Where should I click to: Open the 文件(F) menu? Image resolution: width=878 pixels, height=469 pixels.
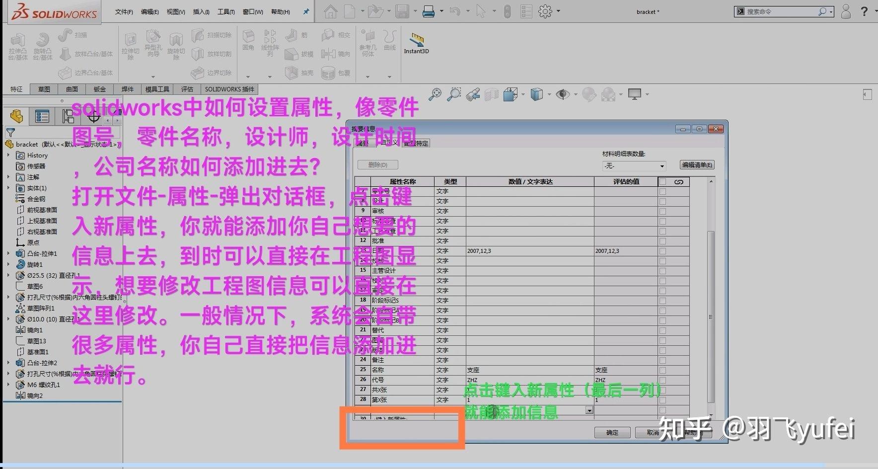pyautogui.click(x=124, y=11)
